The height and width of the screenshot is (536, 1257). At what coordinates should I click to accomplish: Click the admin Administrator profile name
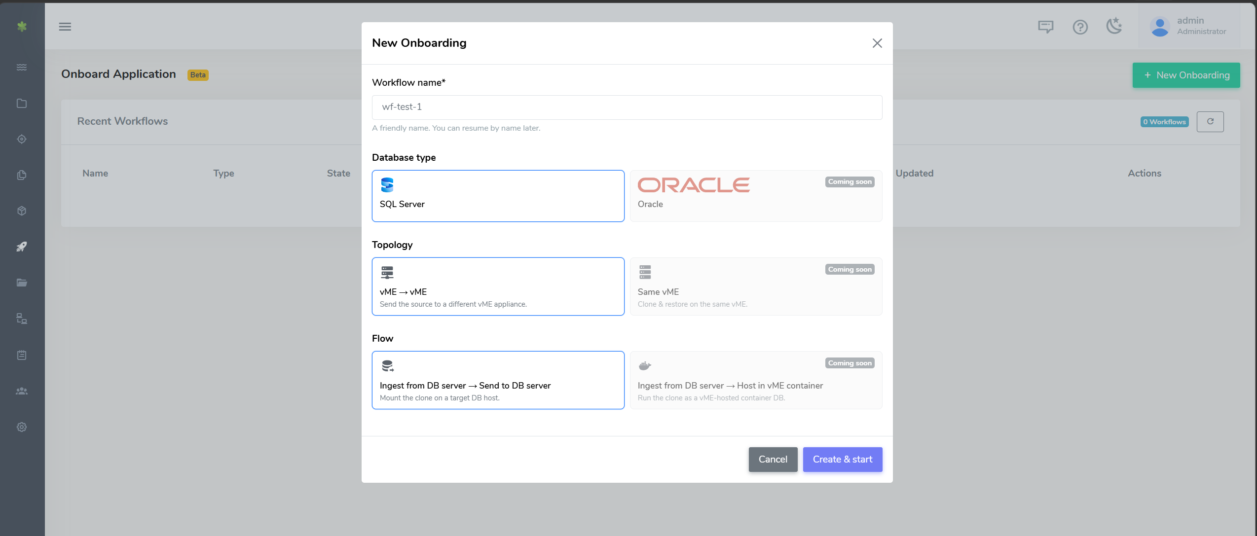click(1201, 26)
